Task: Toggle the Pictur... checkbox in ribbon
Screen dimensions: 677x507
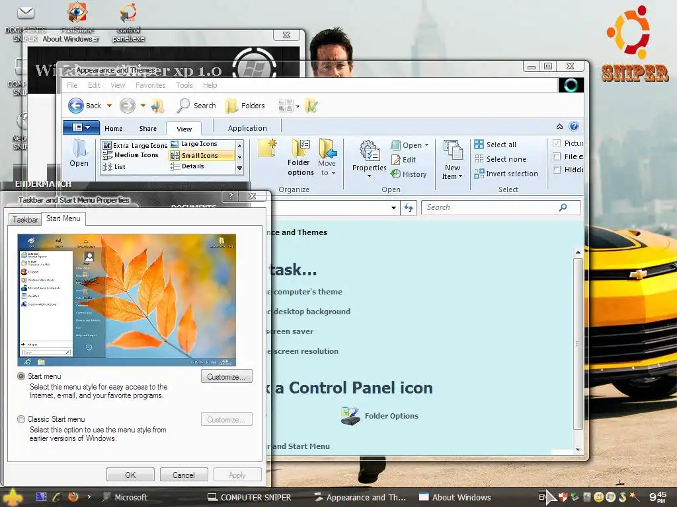Action: (x=557, y=143)
